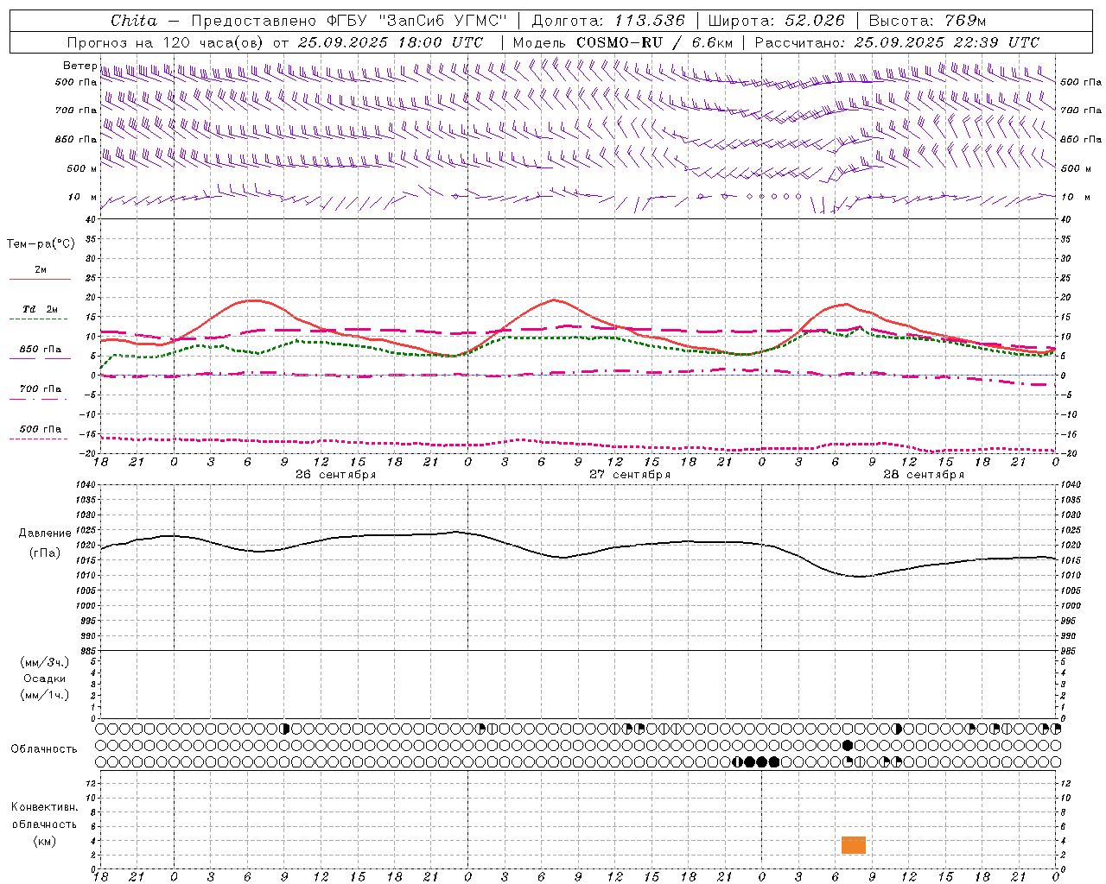Click the "Высота: 769м" header field
The image size is (1106, 884).
tap(926, 21)
